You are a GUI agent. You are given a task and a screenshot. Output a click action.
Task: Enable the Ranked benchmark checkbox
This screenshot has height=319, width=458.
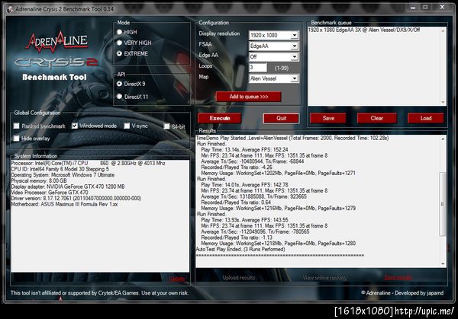pyautogui.click(x=16, y=126)
